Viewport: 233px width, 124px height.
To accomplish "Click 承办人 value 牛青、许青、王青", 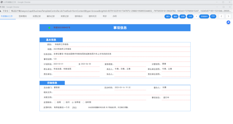I will coord(123,69).
